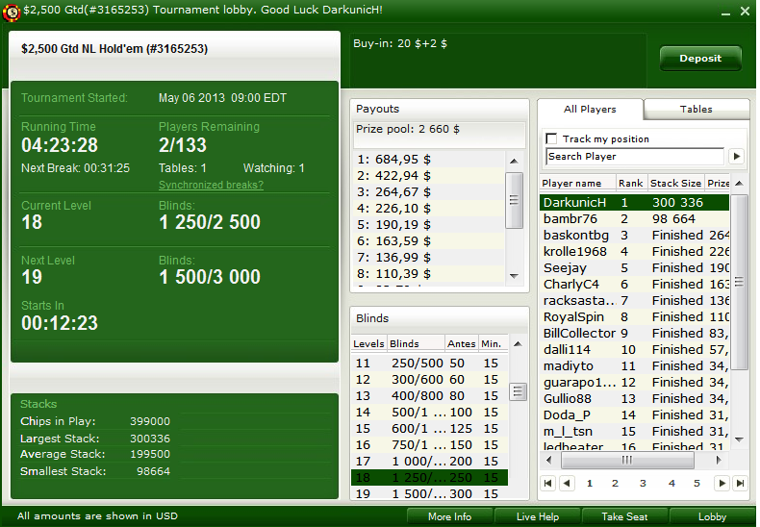
Task: Select blind level 11 row 250/500
Action: (x=429, y=364)
